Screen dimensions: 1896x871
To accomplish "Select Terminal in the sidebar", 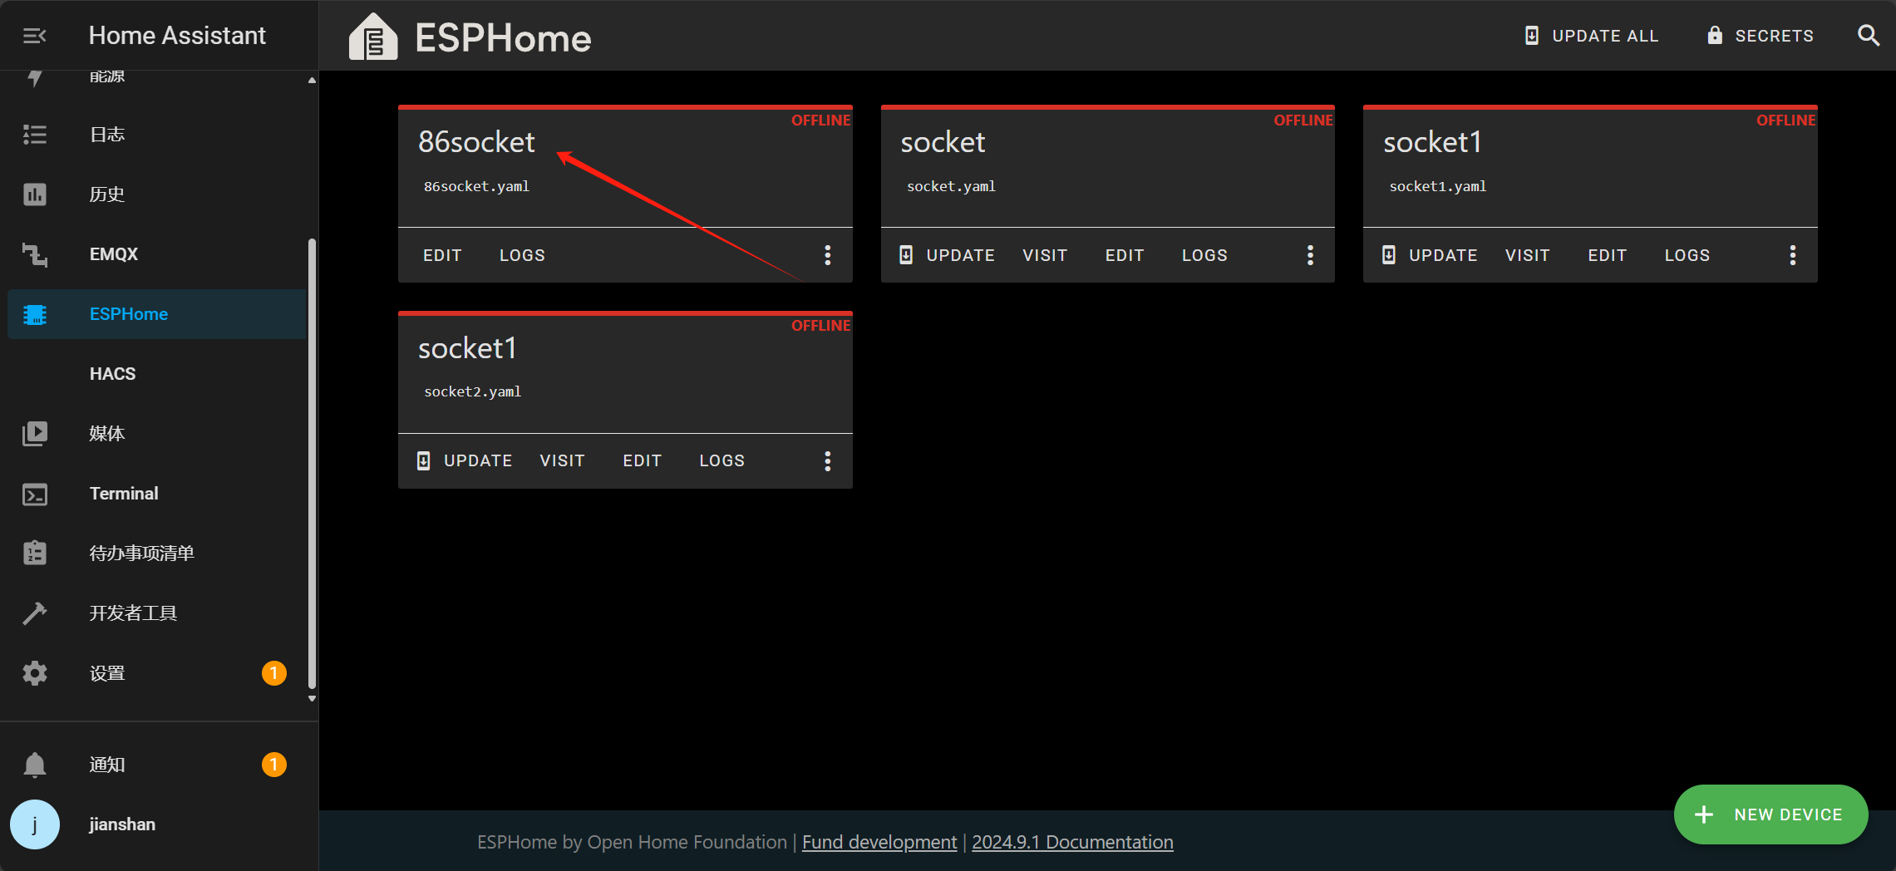I will pyautogui.click(x=156, y=494).
